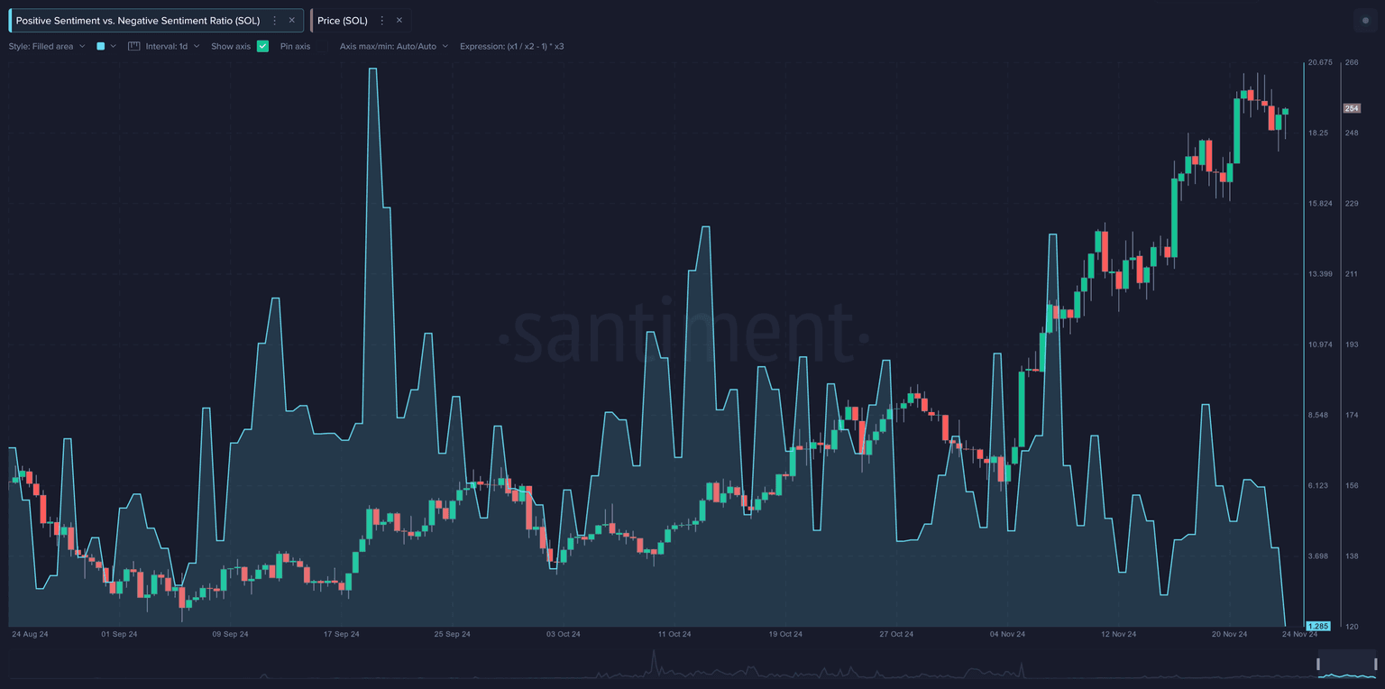This screenshot has width=1385, height=689.
Task: Enable the Pin axis checkbox
Action: pos(320,46)
